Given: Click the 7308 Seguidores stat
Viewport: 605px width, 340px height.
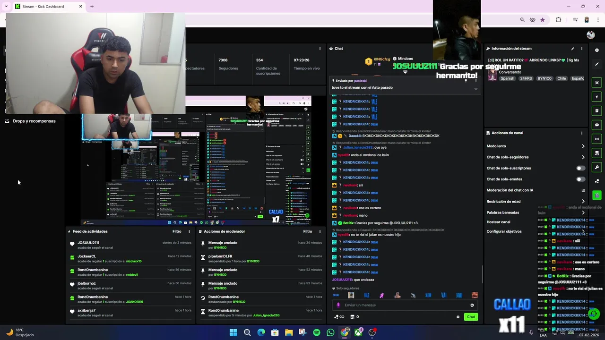Looking at the screenshot, I should (228, 64).
